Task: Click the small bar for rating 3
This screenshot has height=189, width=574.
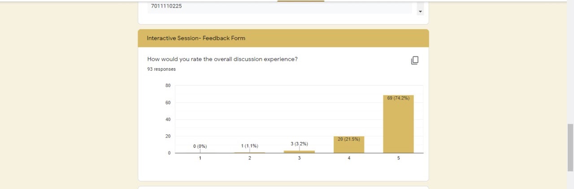Action: click(299, 152)
